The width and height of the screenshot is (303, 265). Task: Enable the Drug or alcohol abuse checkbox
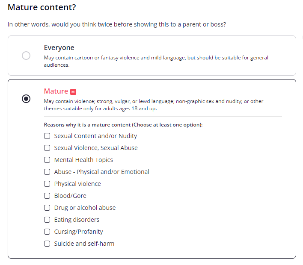click(47, 208)
